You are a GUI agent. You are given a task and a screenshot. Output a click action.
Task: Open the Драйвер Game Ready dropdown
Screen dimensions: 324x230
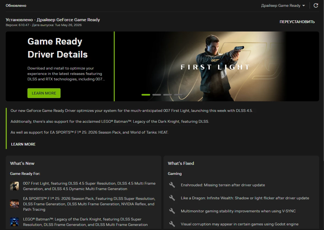pyautogui.click(x=283, y=6)
